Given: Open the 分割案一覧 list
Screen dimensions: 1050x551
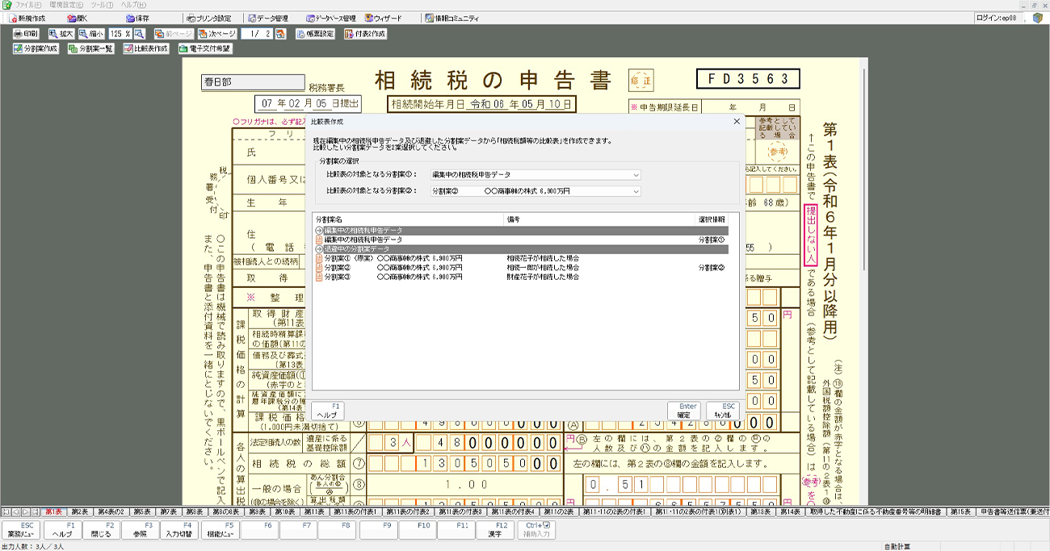Looking at the screenshot, I should (91, 48).
